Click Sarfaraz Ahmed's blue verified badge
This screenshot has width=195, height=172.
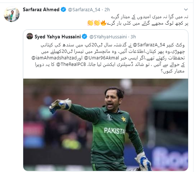pos(64,9)
